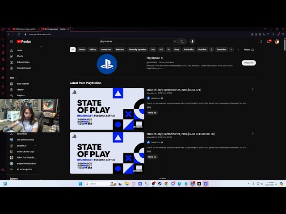The image size is (286, 214).
Task: Switch to the Castle Crashers DLC tab
Action: click(x=25, y=29)
